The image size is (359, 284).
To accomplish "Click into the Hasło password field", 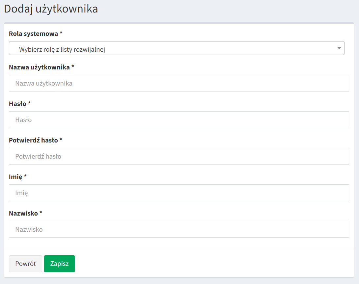I will 179,120.
